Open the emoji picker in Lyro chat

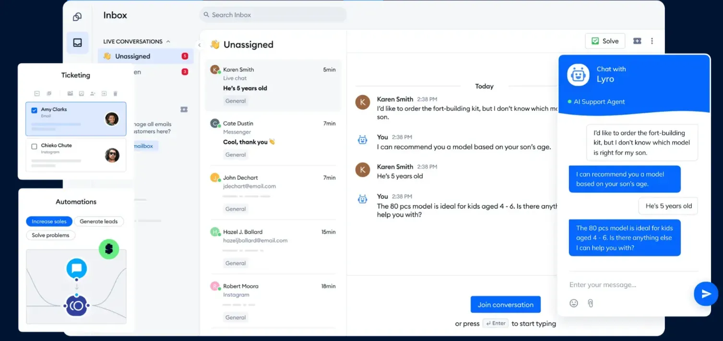pos(574,303)
